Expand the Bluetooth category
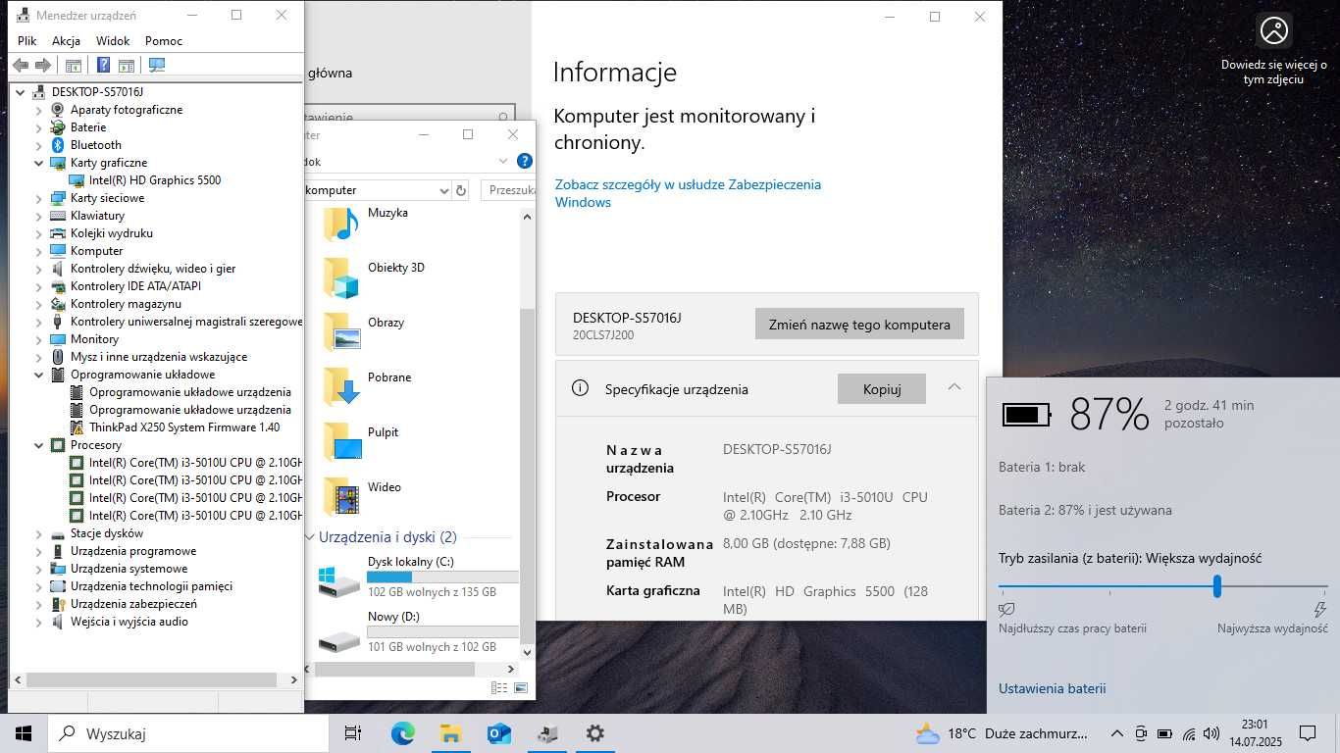This screenshot has height=753, width=1340. 39,145
